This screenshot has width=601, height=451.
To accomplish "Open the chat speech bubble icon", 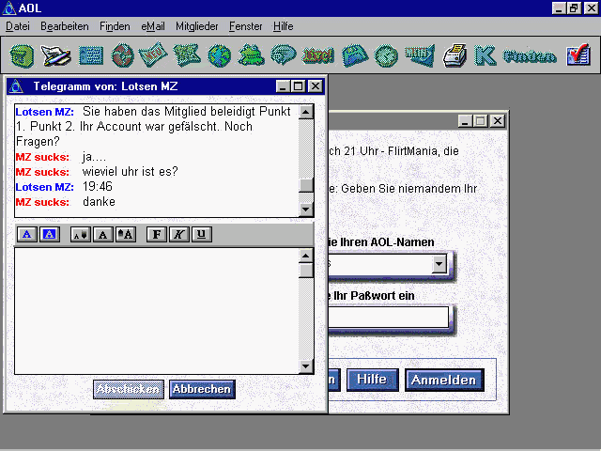I will (284, 54).
